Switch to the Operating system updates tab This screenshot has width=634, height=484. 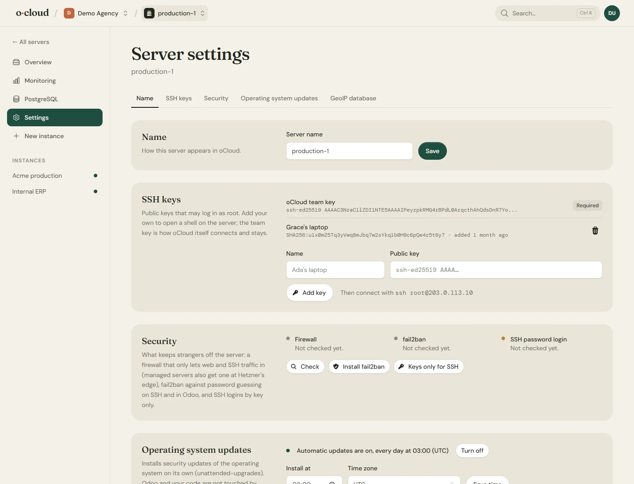click(279, 98)
